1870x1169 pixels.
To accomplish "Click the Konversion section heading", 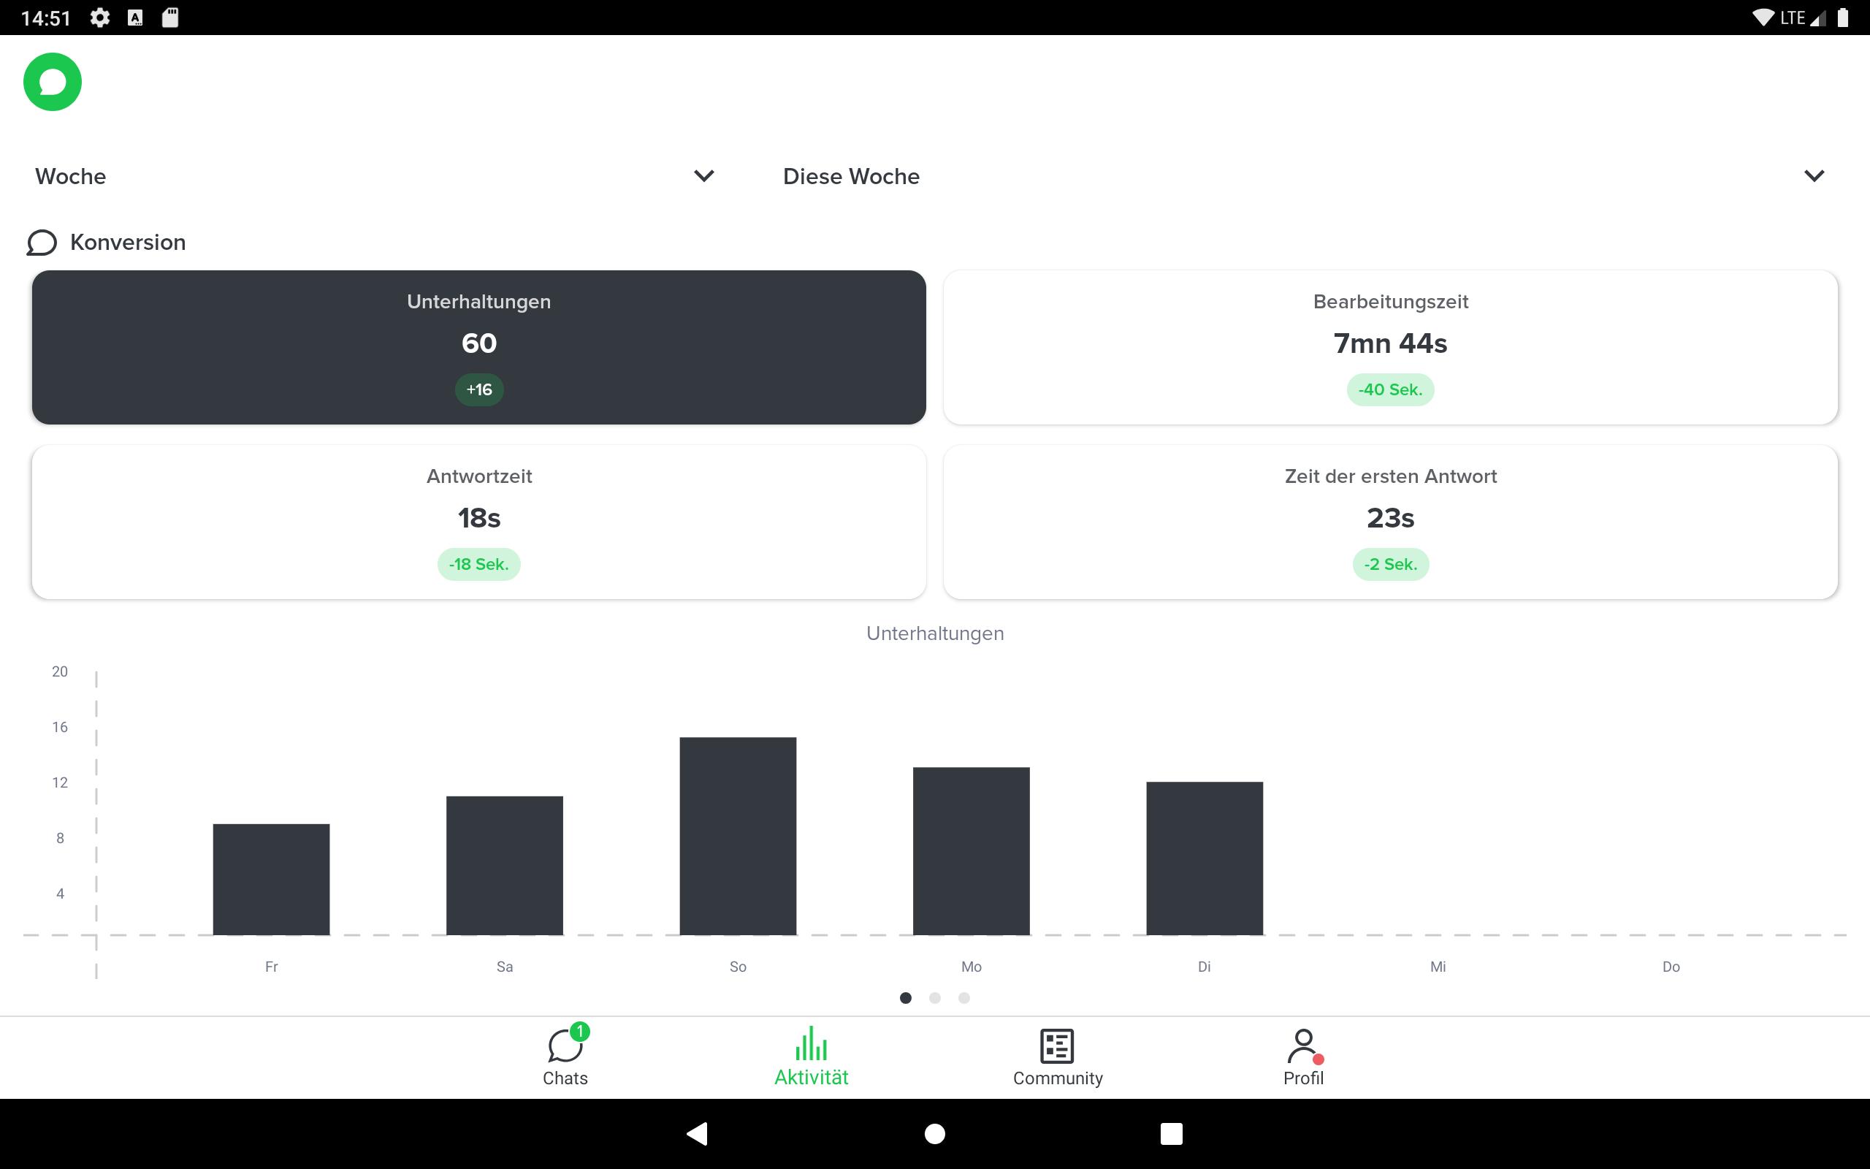I will pyautogui.click(x=129, y=243).
